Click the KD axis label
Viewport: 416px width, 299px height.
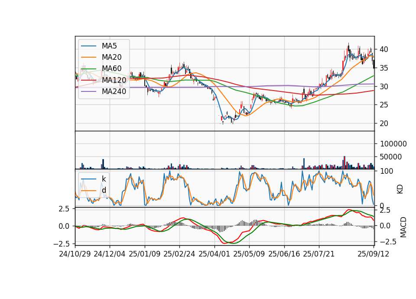coord(400,189)
